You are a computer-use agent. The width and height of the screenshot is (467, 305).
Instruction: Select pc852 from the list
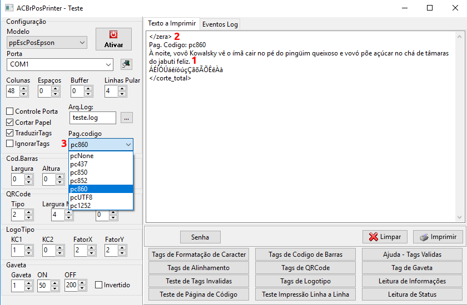(x=101, y=181)
